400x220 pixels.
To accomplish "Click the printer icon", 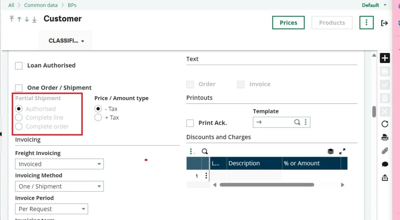I will click(385, 137).
